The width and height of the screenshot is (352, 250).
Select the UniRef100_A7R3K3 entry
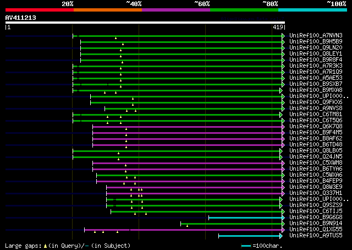pos(316,66)
